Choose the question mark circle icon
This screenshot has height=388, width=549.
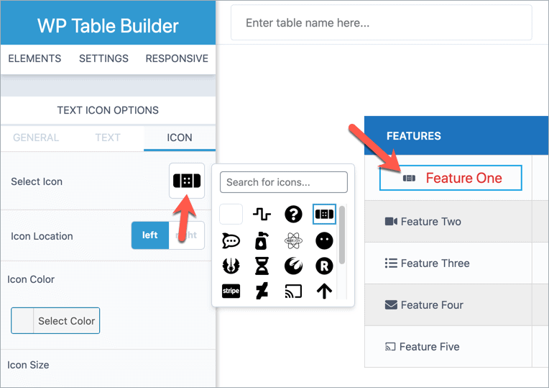[293, 214]
